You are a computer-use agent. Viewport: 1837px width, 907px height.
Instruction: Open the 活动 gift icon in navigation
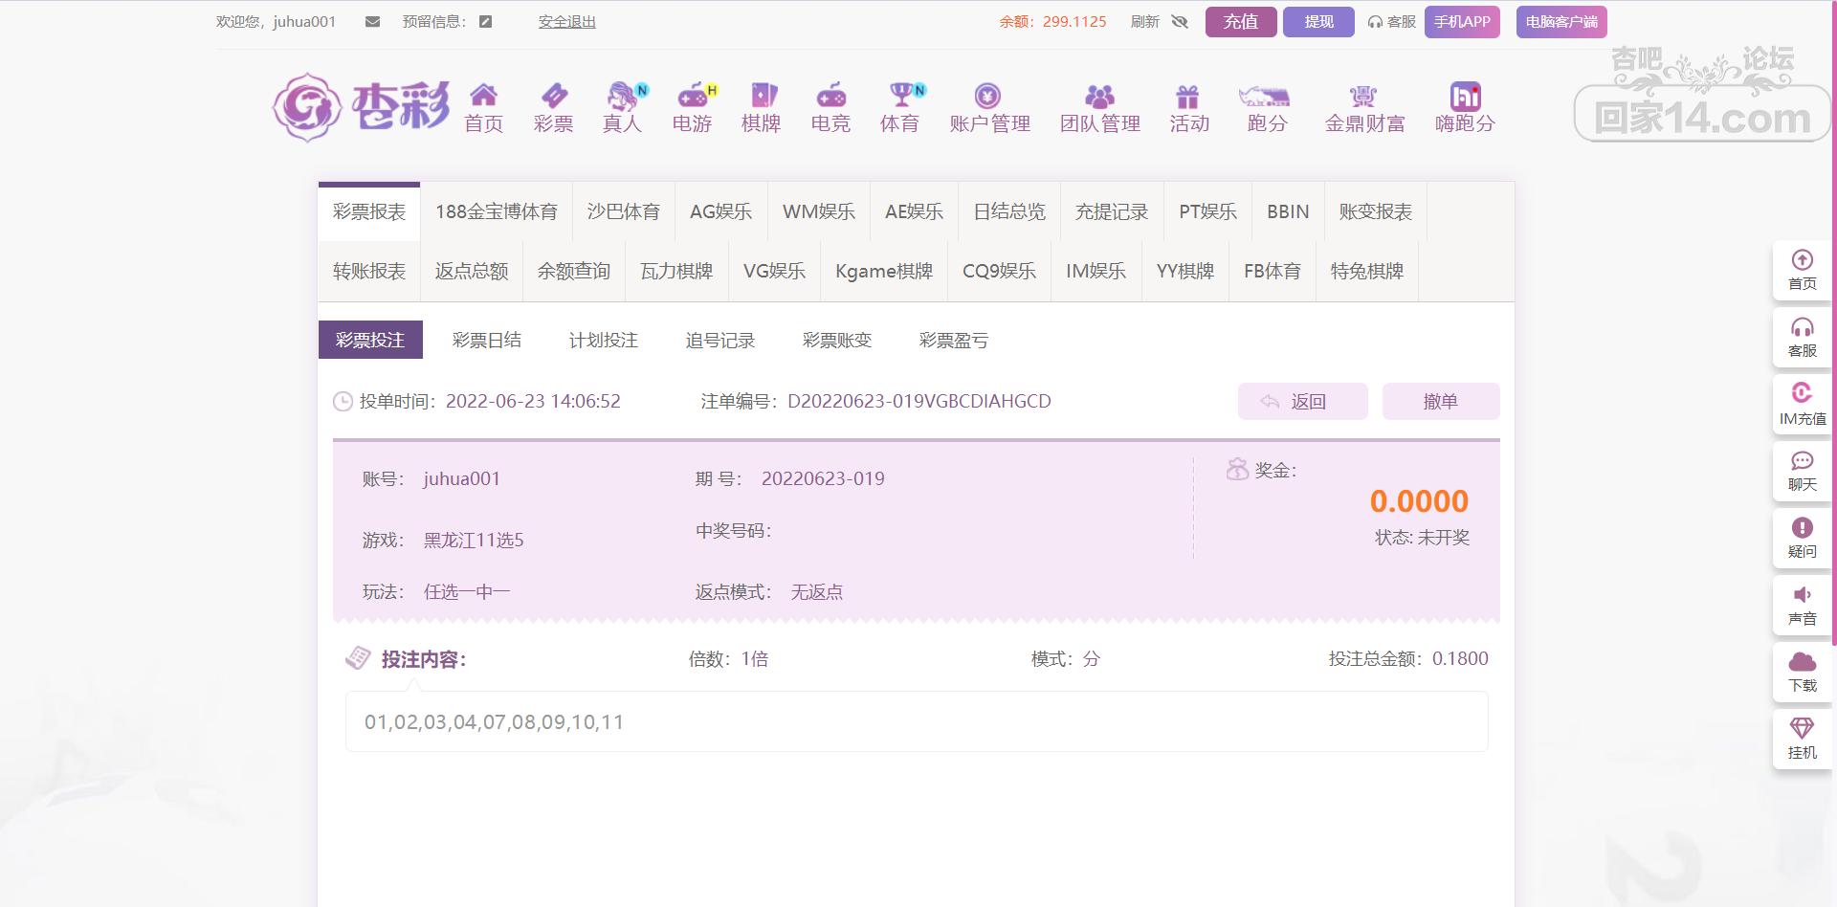1188,96
